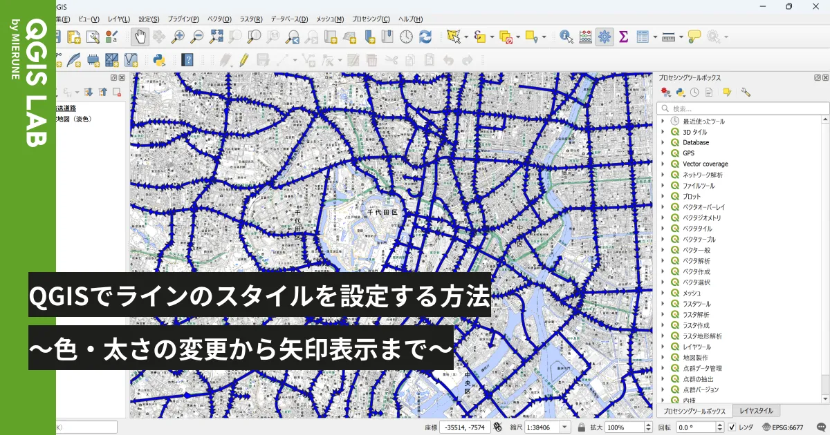Open the ベクタ(O) menu
The width and height of the screenshot is (830, 435).
220,19
